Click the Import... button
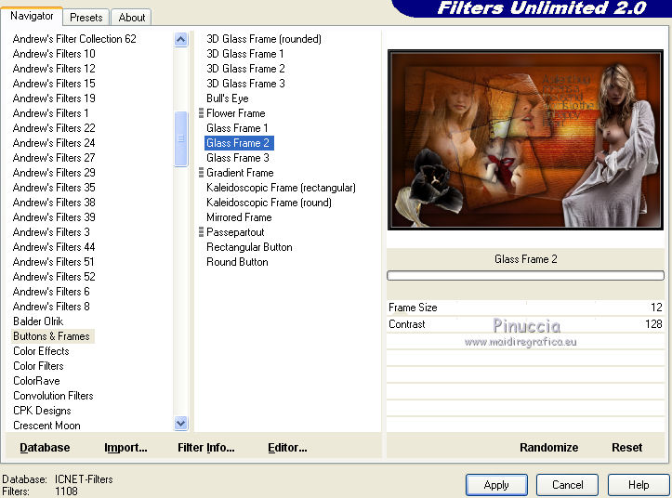The height and width of the screenshot is (498, 672). [125, 448]
